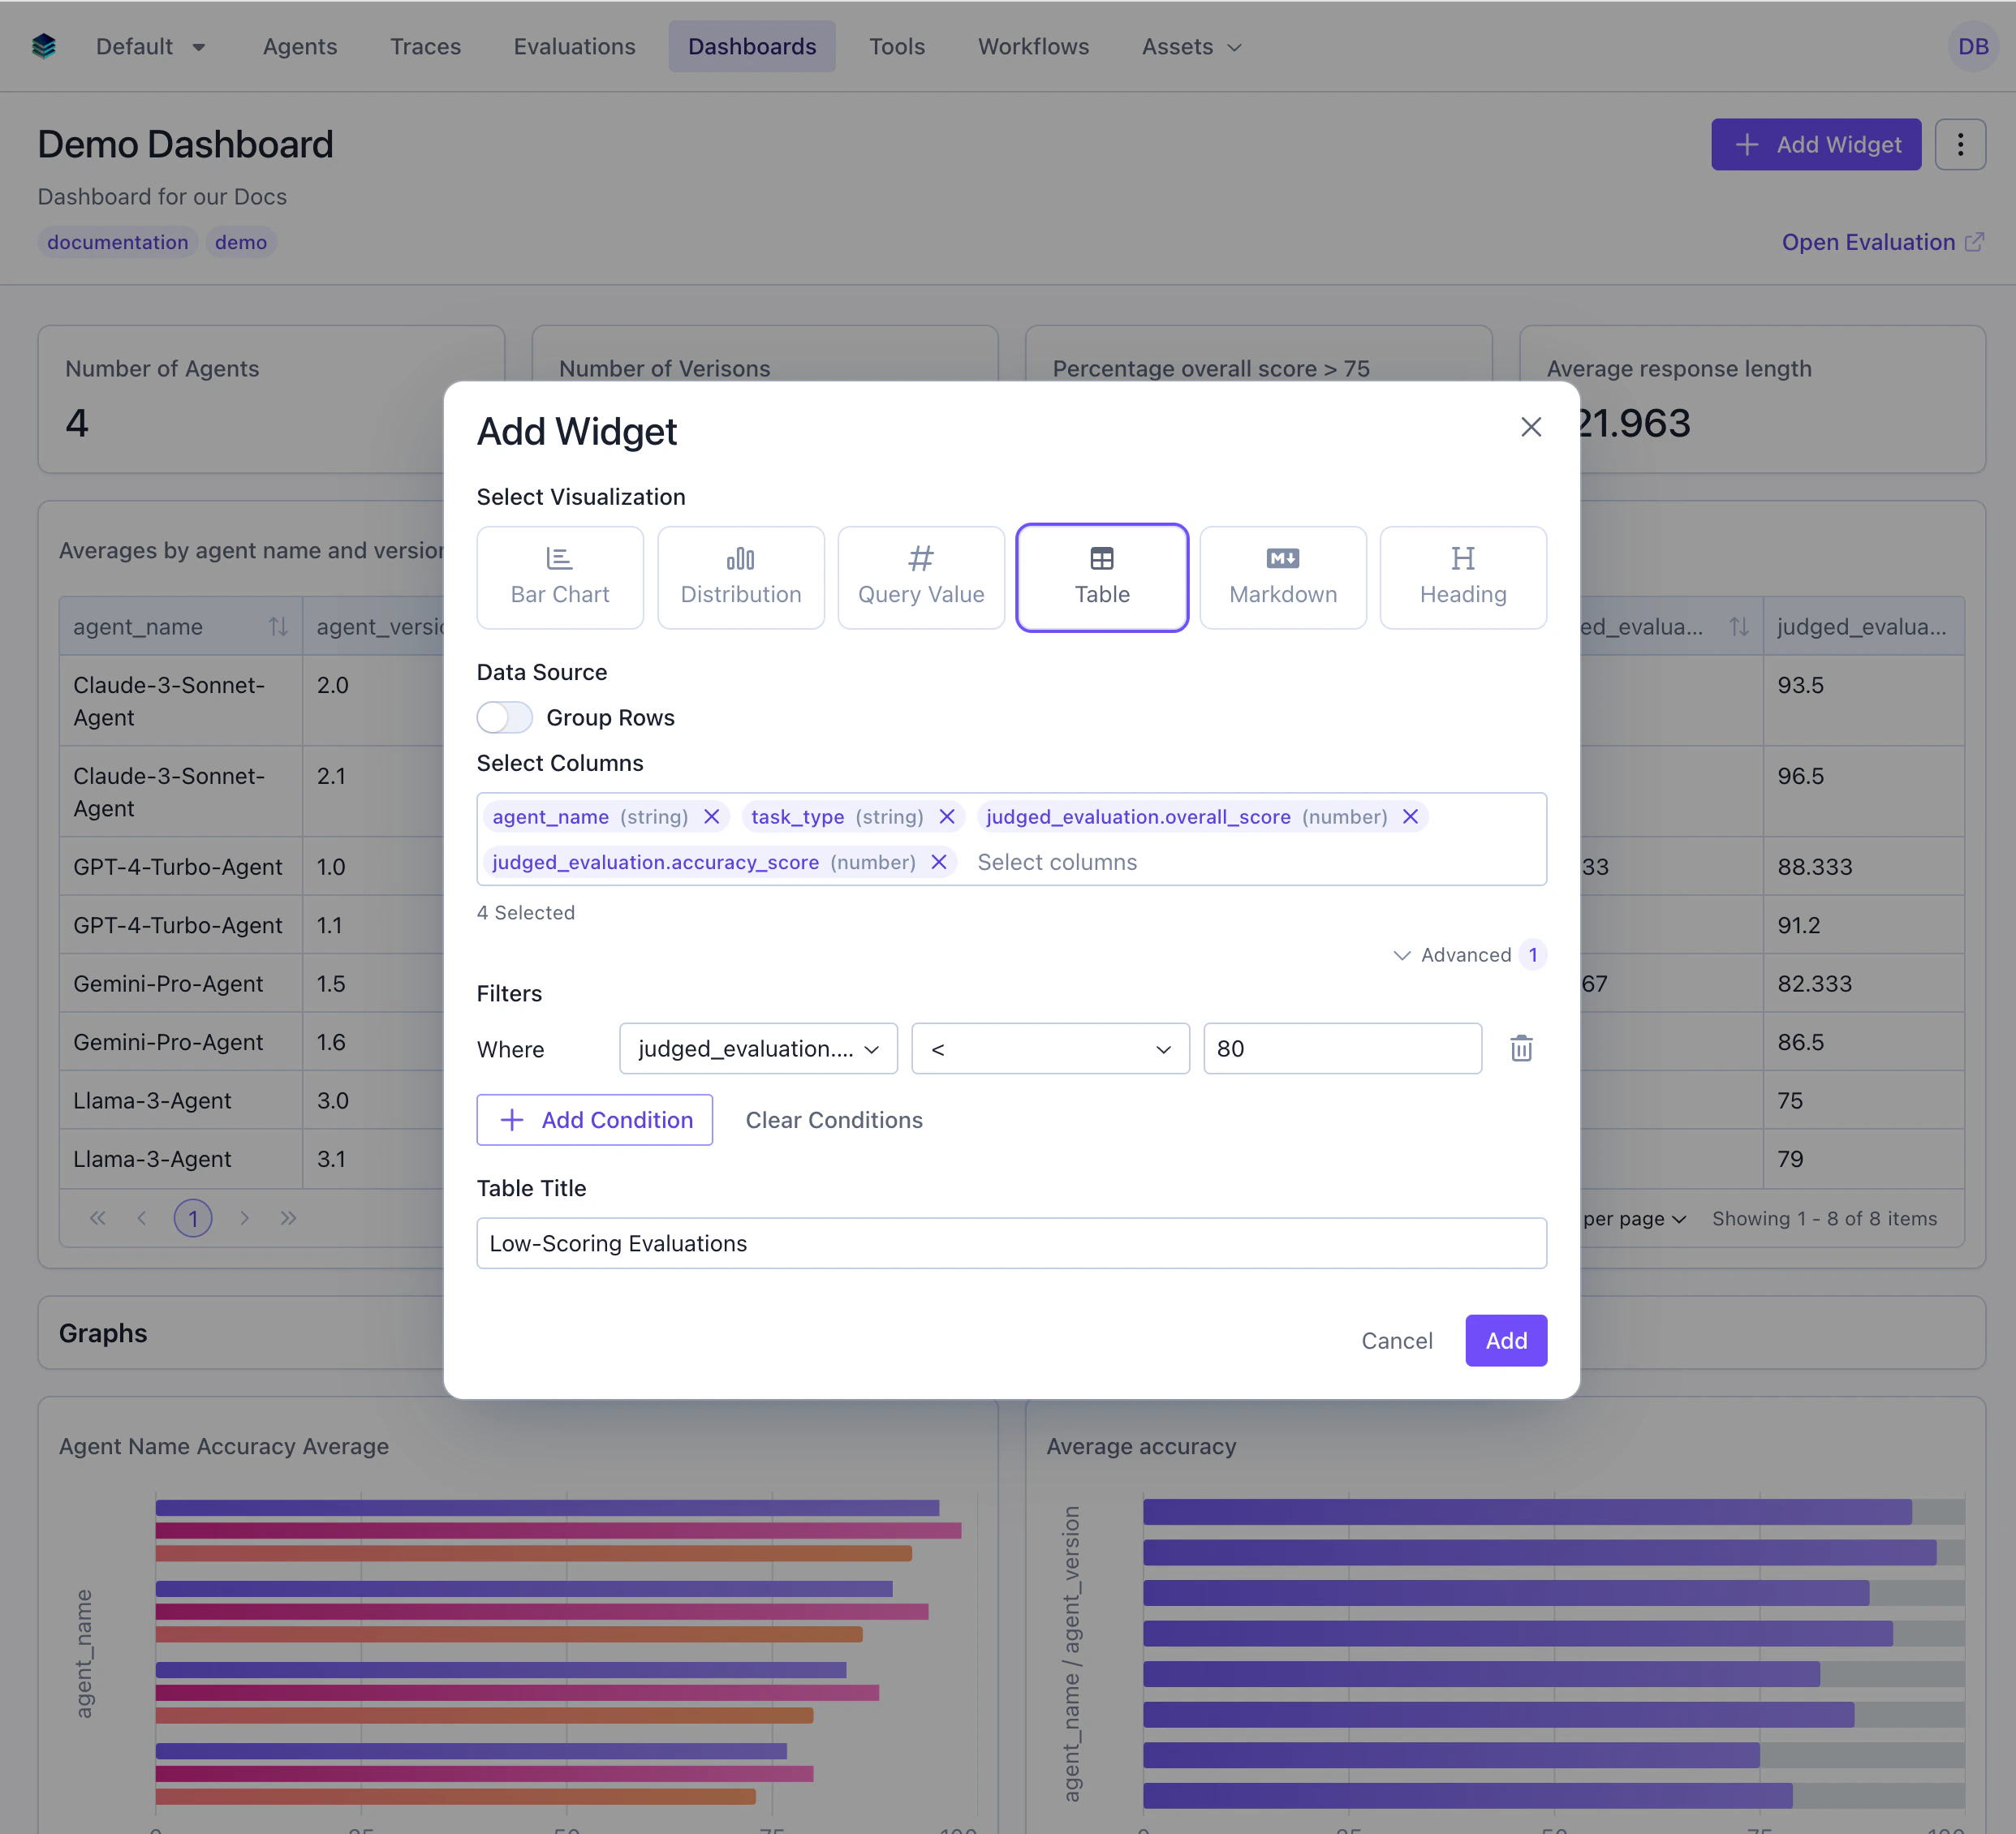
Task: Delete the filter condition with trash icon
Action: pos(1520,1048)
